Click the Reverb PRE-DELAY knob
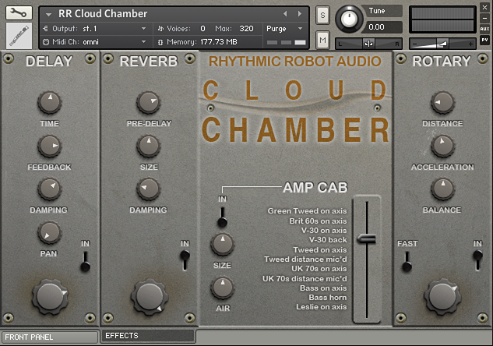 [149, 103]
